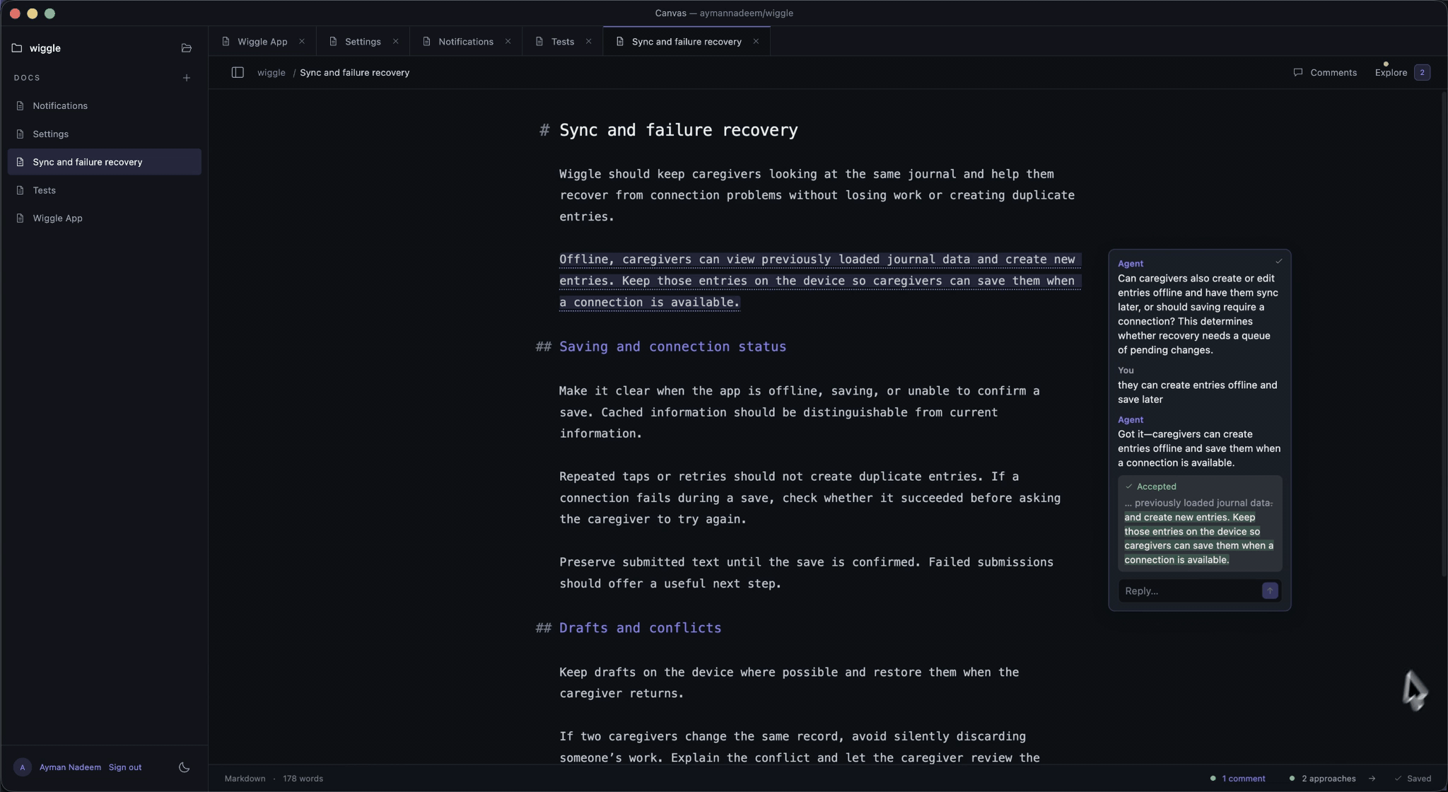Close the Wiggle App tab
Viewport: 1448px width, 792px height.
302,41
